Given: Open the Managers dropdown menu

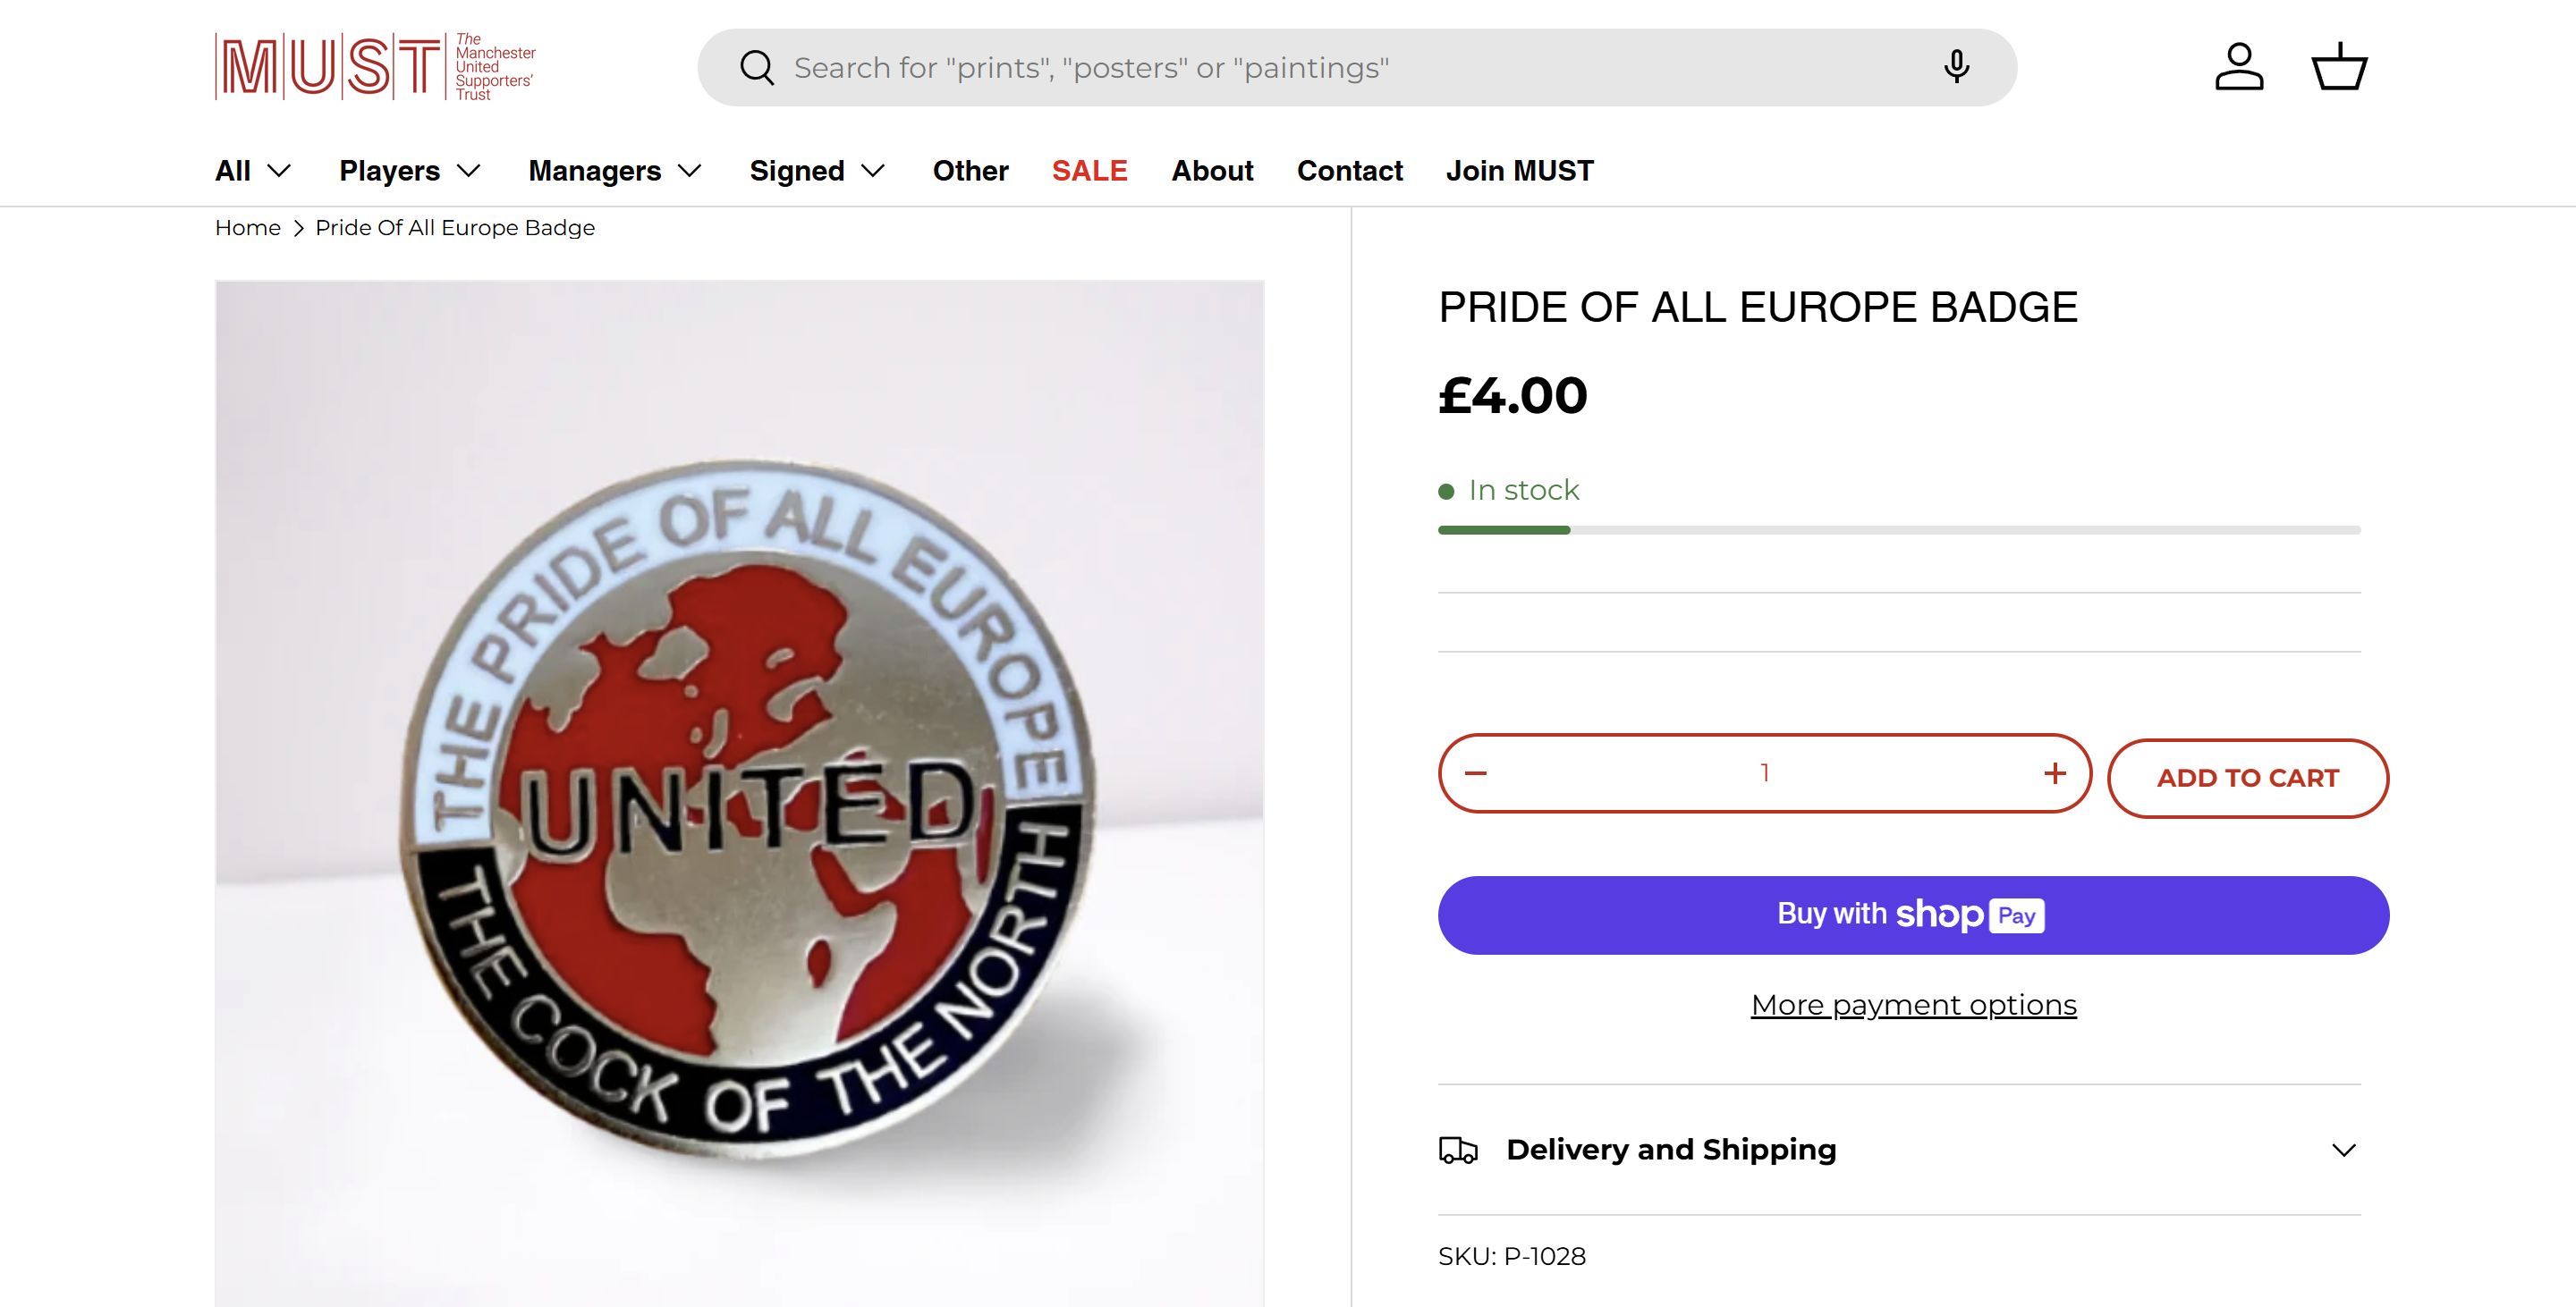Looking at the screenshot, I should (x=615, y=171).
